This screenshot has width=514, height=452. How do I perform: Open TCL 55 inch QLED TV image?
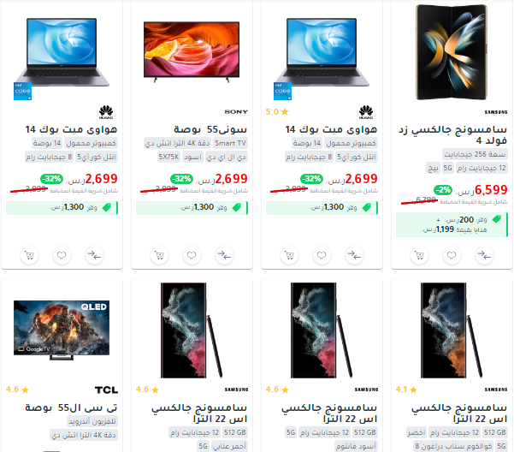click(x=62, y=330)
